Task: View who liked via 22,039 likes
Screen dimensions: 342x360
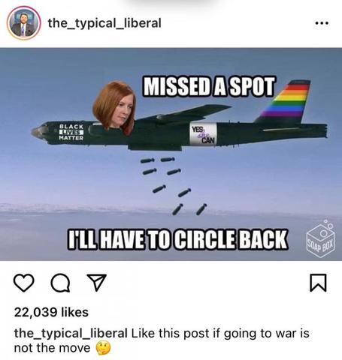Action: (x=51, y=312)
